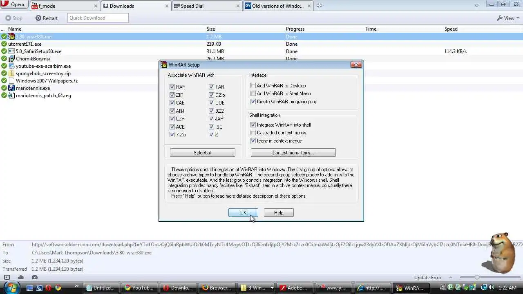
Task: Close the Speed Dial tab with its X
Action: tap(237, 6)
